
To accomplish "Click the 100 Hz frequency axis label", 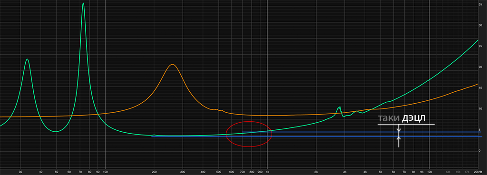I will point(105,172).
